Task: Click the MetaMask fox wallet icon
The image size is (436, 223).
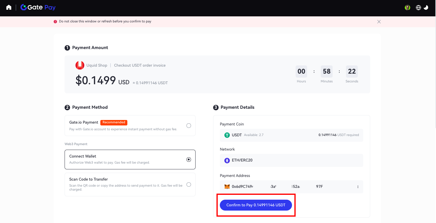Action: point(227,187)
